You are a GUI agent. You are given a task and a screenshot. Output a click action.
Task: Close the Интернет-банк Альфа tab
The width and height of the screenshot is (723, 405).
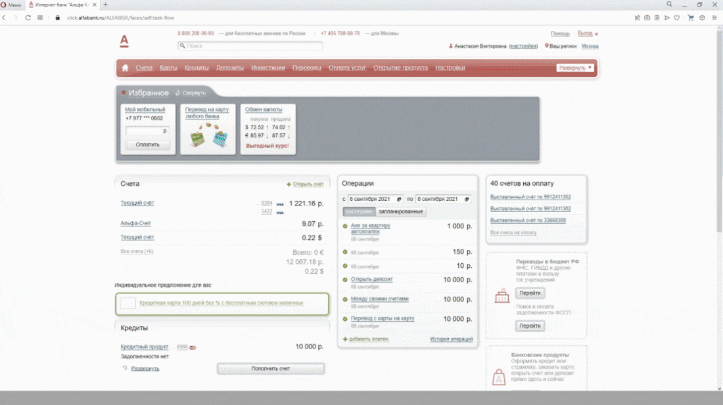point(95,5)
